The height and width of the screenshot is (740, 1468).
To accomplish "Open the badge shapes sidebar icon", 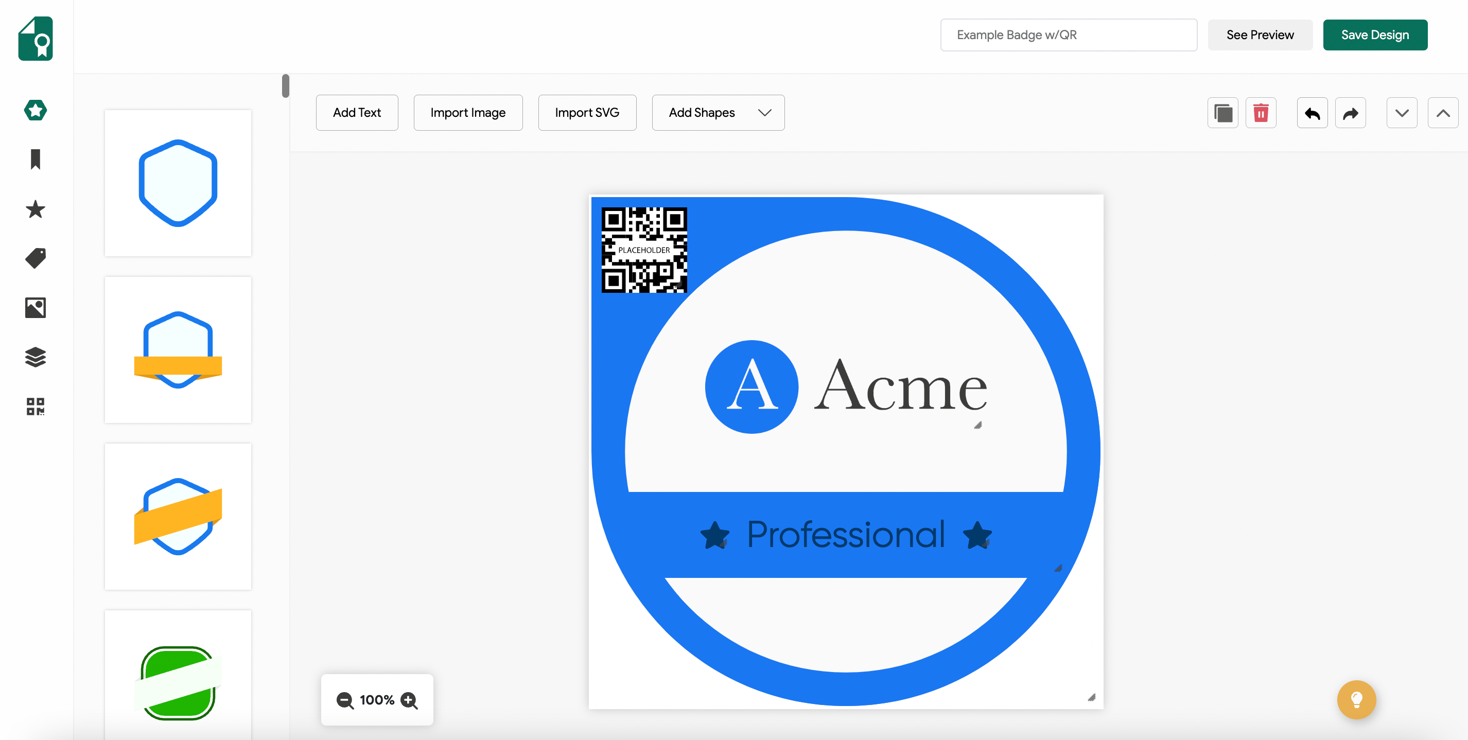I will (36, 110).
